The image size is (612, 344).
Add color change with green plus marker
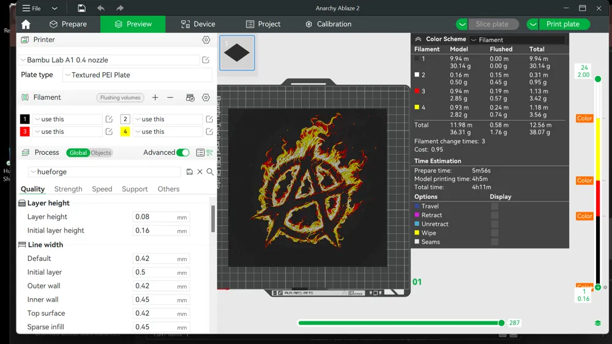tap(598, 288)
